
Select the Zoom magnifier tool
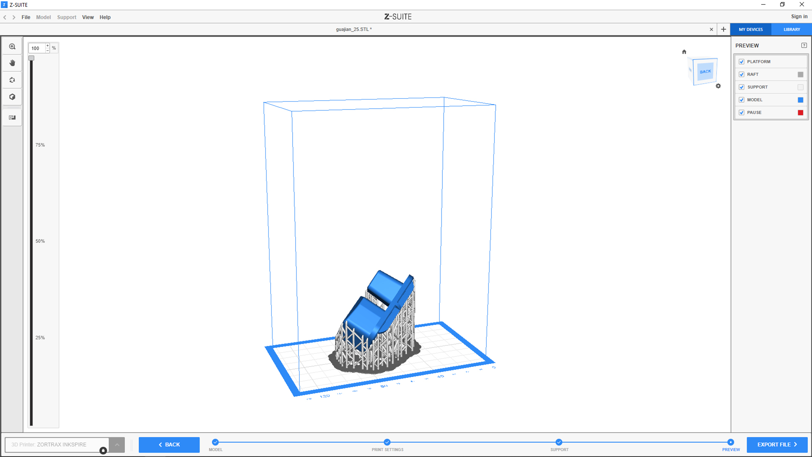tap(12, 47)
